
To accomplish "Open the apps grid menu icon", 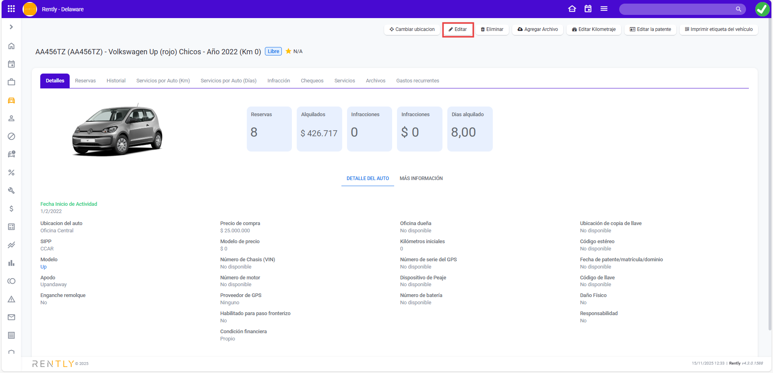I will [11, 9].
